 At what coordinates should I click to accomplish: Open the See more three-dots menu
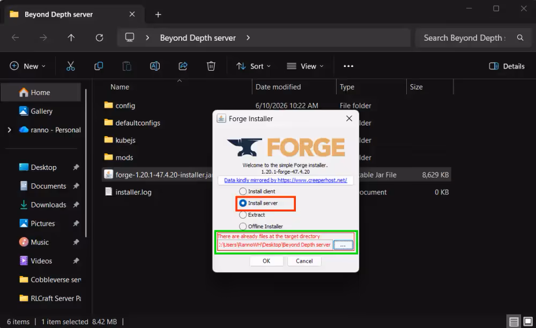click(348, 66)
